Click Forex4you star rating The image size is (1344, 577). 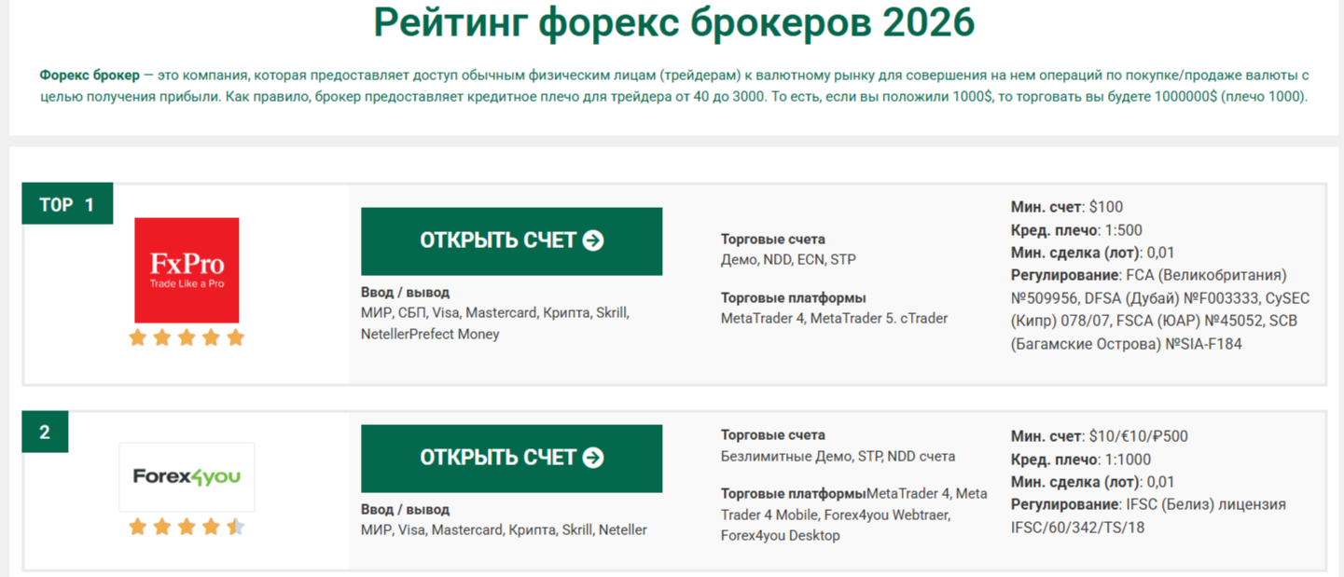click(x=187, y=528)
